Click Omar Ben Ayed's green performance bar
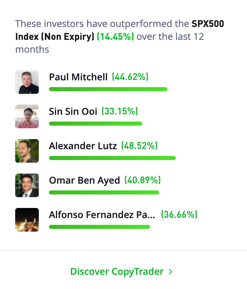247x289 pixels. [x=104, y=192]
